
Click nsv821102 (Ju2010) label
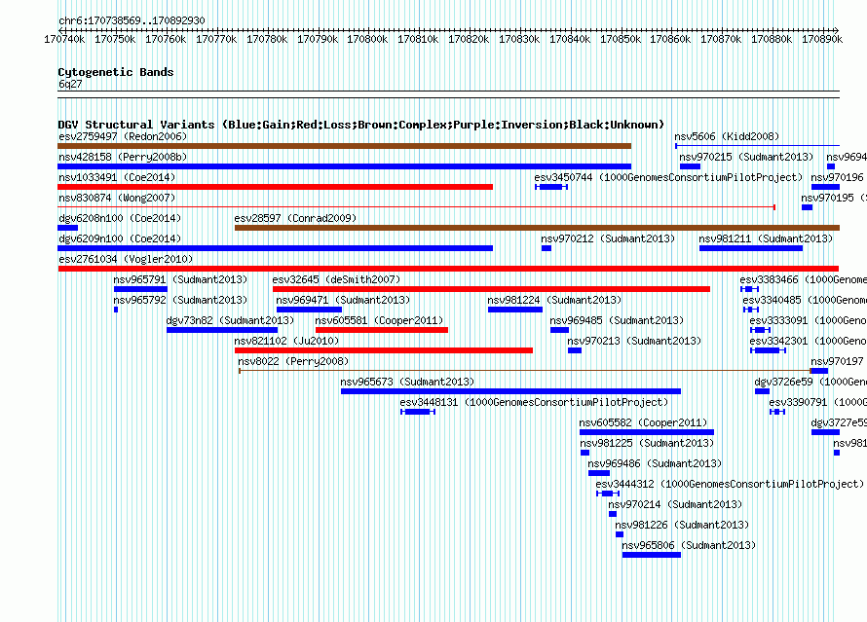click(x=286, y=341)
